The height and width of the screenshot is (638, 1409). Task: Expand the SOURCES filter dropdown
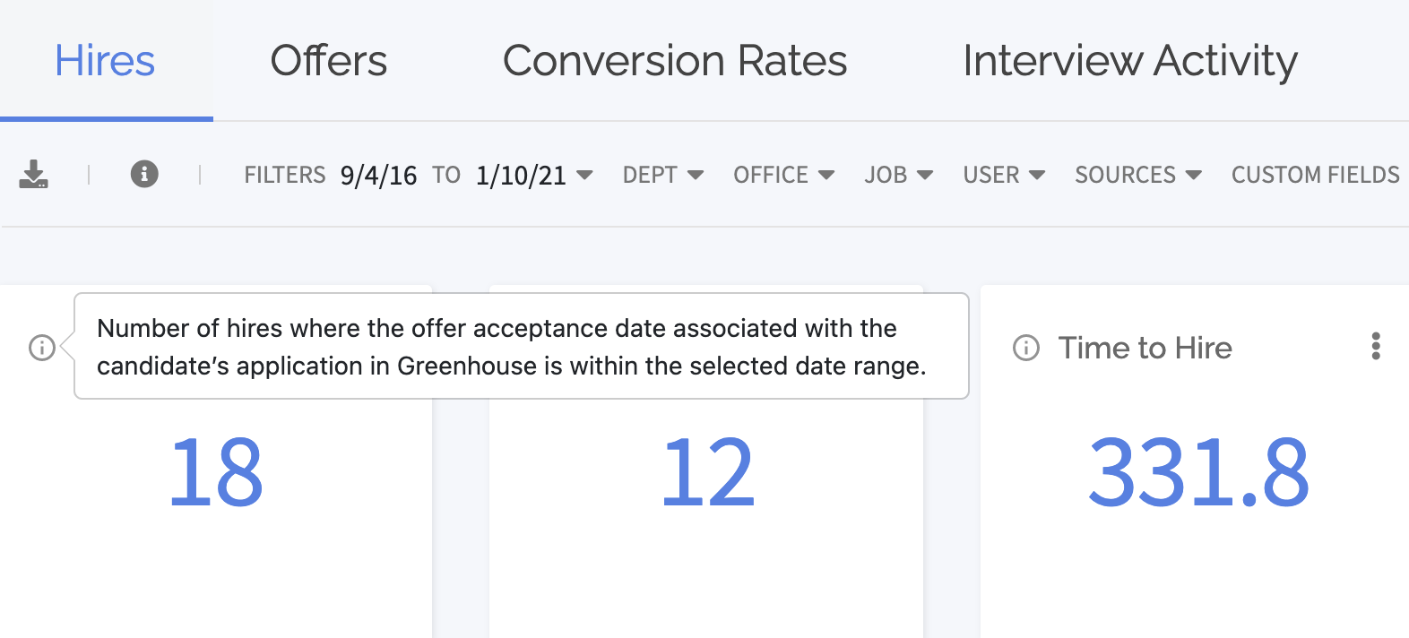(1138, 175)
